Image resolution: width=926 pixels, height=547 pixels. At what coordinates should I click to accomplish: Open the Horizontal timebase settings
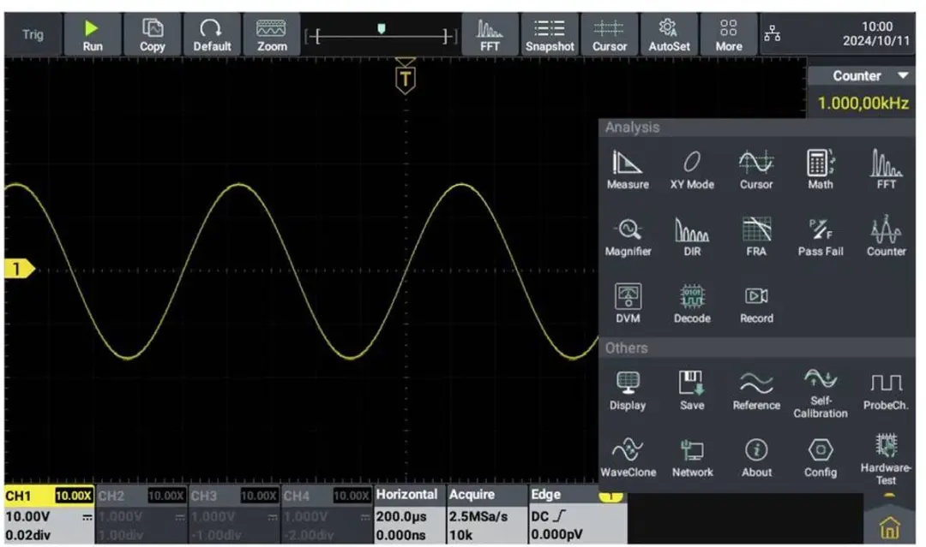(409, 514)
